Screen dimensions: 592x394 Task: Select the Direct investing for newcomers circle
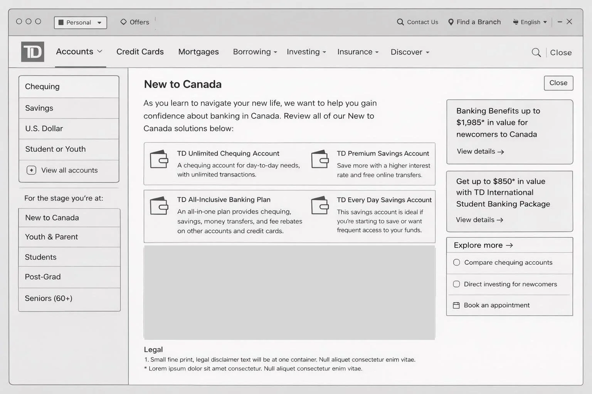[x=457, y=284]
